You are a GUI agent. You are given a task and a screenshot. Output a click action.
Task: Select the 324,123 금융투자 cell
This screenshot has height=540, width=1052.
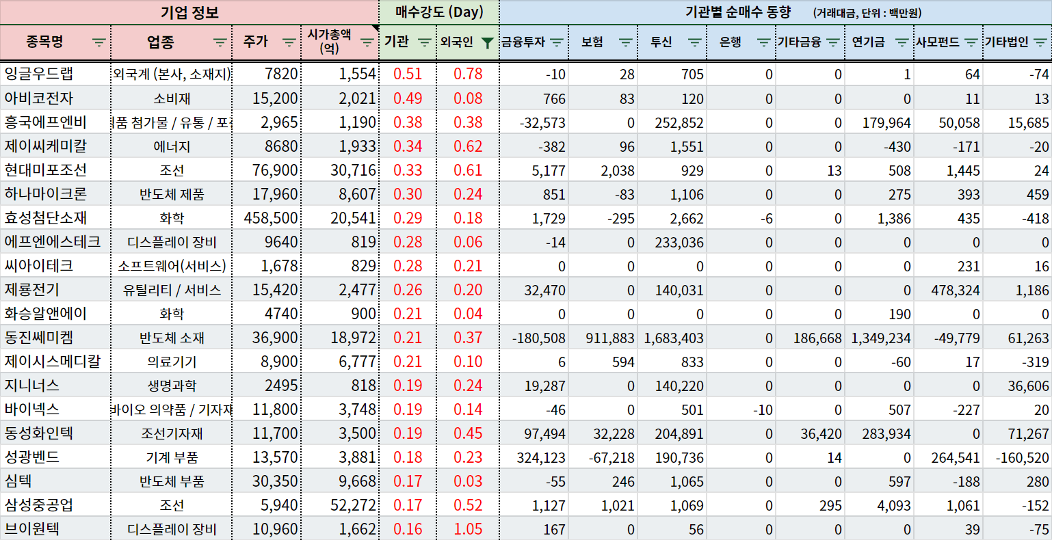534,457
